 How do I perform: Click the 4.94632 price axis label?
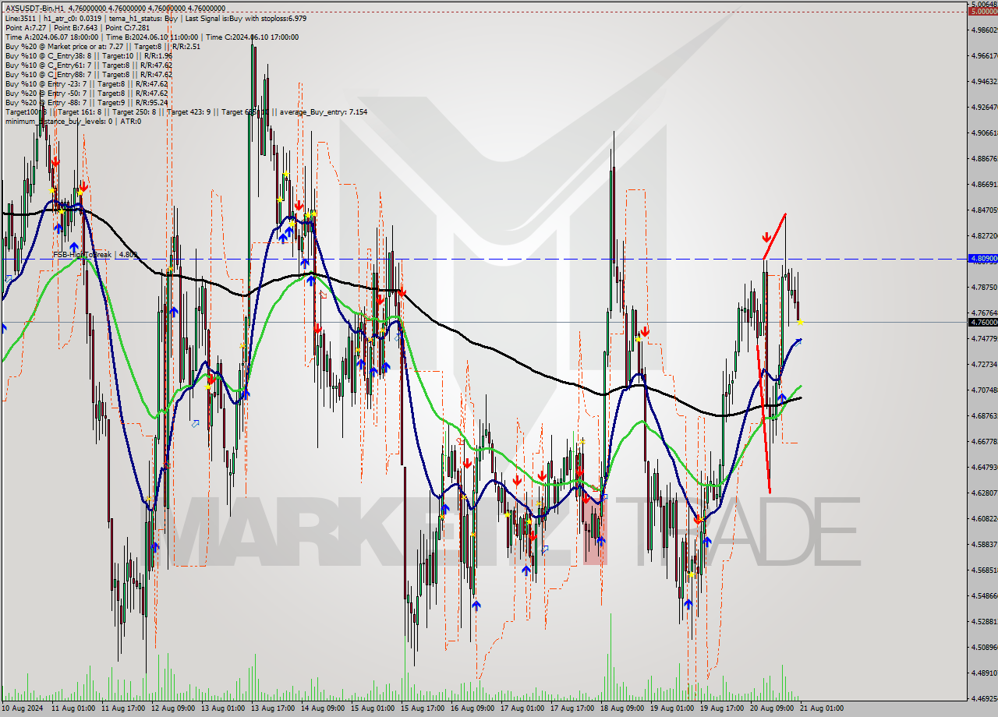[x=983, y=81]
